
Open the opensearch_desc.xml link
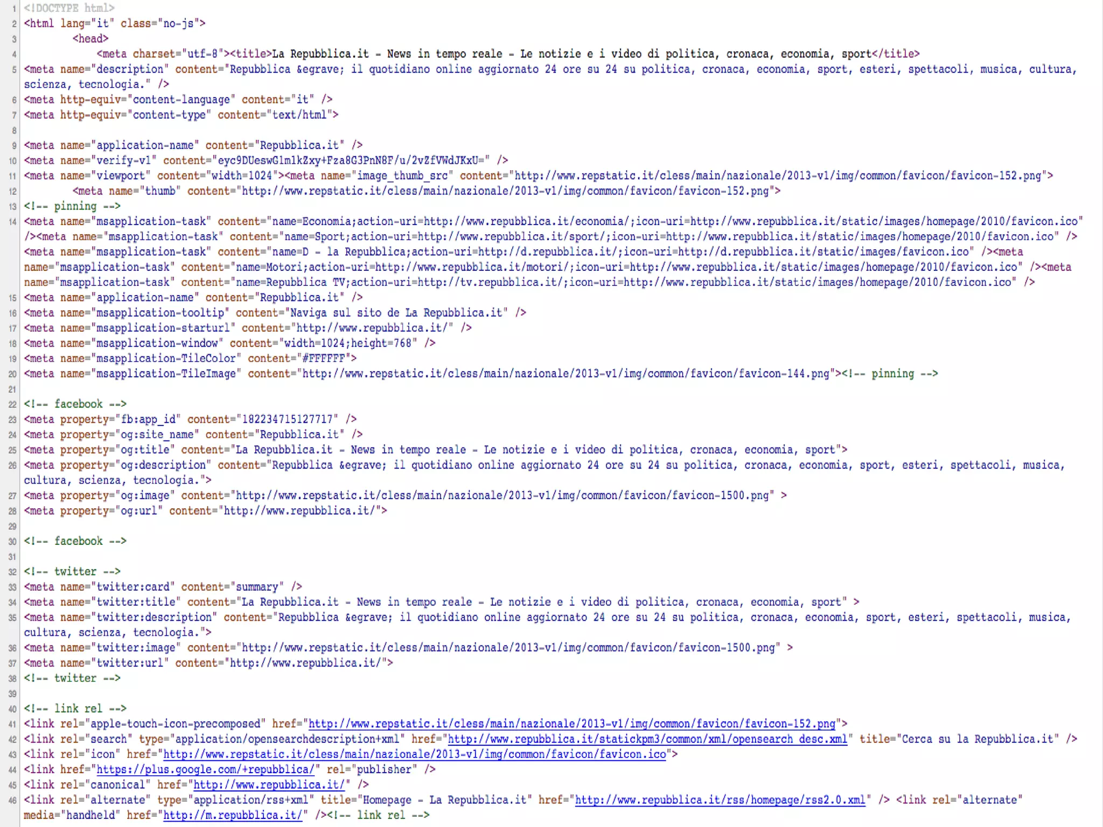tap(647, 739)
